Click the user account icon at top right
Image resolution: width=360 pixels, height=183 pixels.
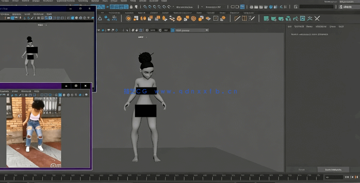(x=341, y=7)
